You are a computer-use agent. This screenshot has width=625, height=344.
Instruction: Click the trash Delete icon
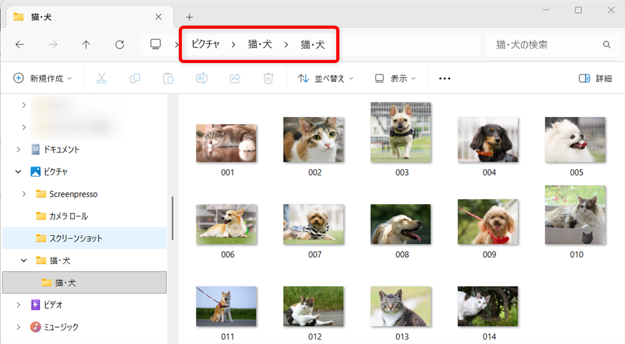268,79
